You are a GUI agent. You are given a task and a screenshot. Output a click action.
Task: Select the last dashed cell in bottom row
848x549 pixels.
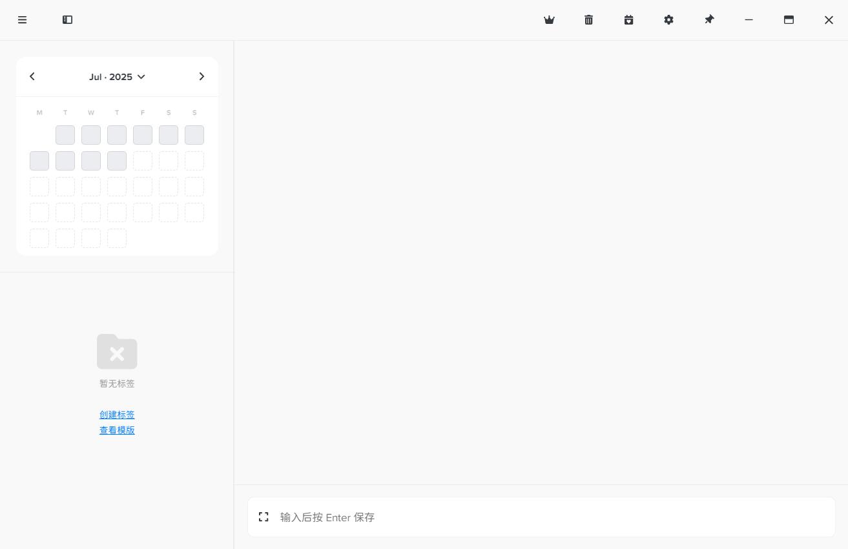[x=117, y=238]
